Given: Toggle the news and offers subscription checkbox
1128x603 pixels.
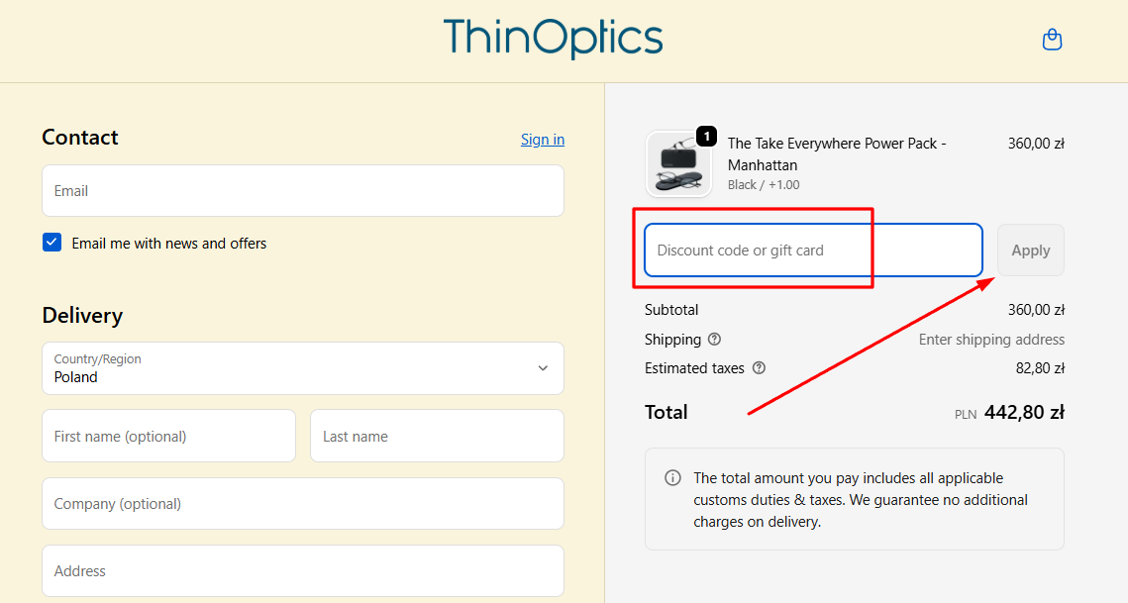Looking at the screenshot, I should tap(51, 242).
